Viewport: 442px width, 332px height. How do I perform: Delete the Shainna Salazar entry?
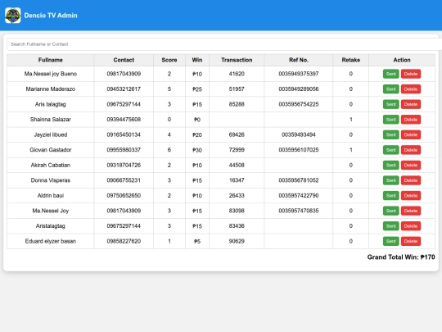(x=411, y=120)
